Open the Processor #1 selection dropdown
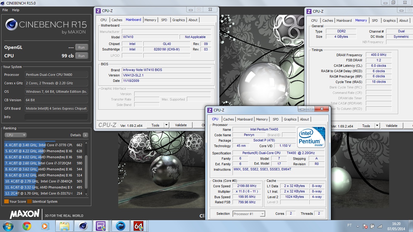This screenshot has width=413, height=232. tap(249, 214)
